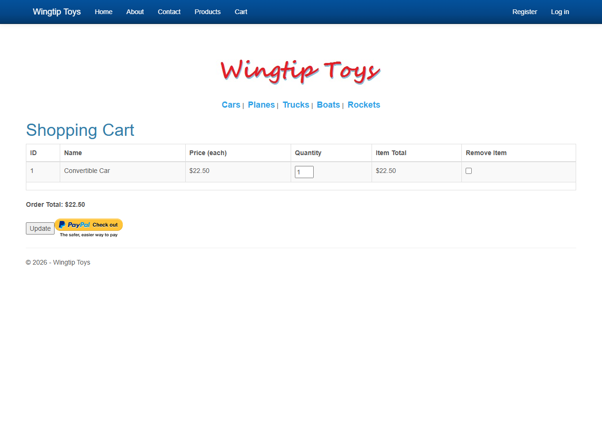Click the Log in link
The image size is (602, 423).
pos(560,12)
